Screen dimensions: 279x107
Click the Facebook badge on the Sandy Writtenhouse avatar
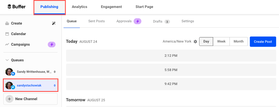pyautogui.click(x=13, y=74)
